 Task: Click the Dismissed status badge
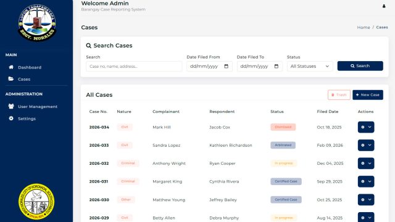283,127
